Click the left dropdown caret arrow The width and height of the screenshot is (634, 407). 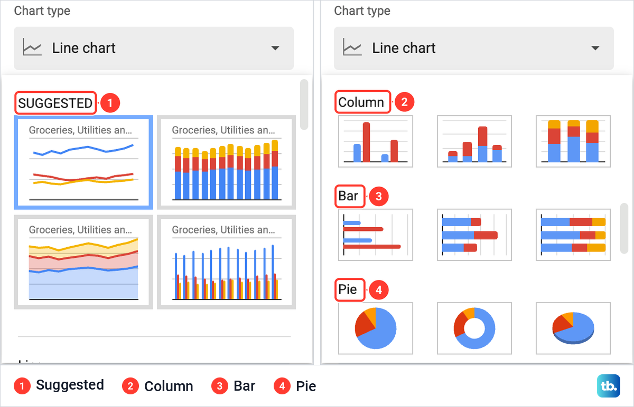pos(275,49)
